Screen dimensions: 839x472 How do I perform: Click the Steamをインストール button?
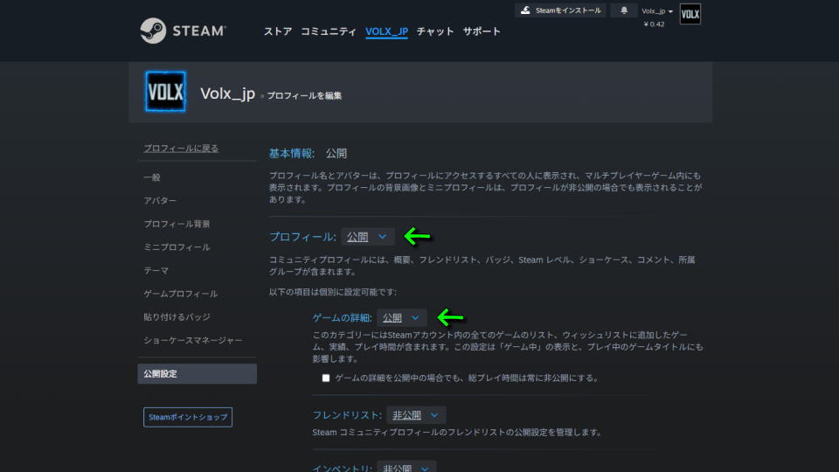[x=560, y=10]
